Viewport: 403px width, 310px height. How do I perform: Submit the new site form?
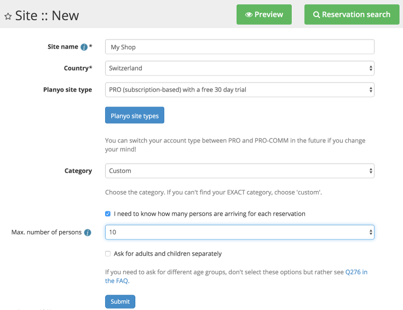pyautogui.click(x=120, y=302)
